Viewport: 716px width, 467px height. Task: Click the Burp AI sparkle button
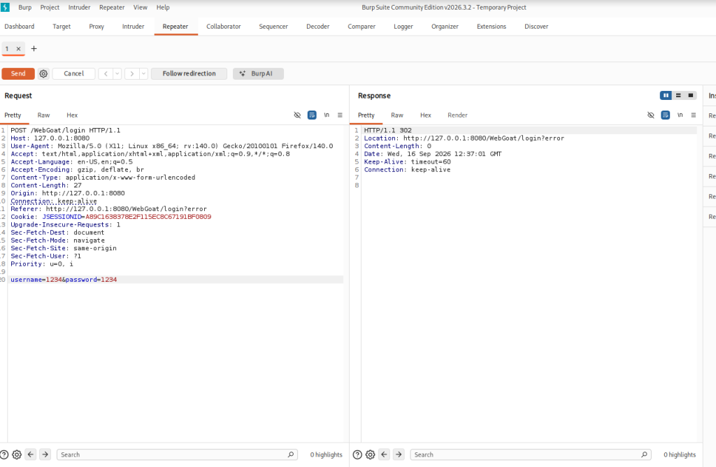click(258, 73)
